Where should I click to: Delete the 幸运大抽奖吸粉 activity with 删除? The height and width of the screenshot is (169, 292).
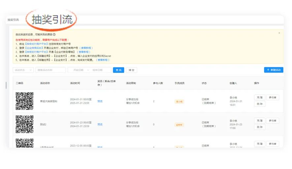click(260, 104)
